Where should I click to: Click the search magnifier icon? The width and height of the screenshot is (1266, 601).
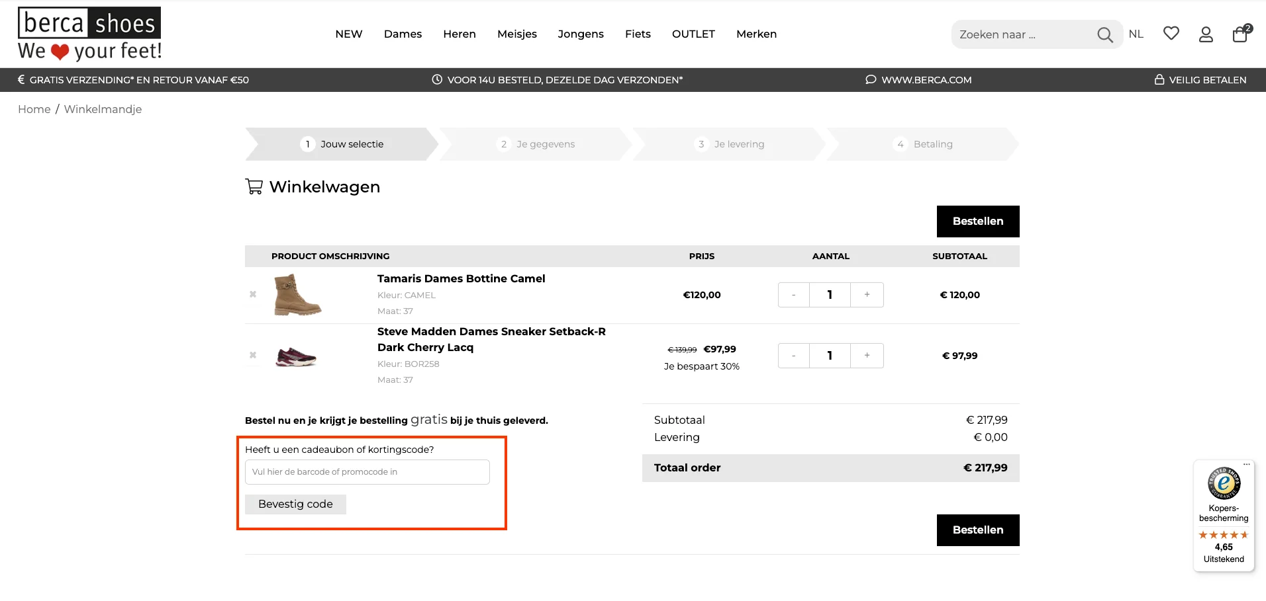coord(1104,34)
